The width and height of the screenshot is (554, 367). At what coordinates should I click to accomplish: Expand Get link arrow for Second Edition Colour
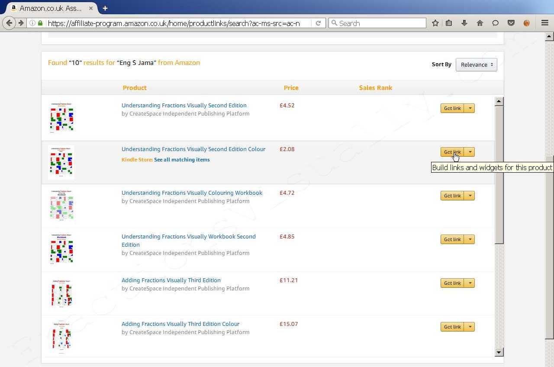coord(470,152)
